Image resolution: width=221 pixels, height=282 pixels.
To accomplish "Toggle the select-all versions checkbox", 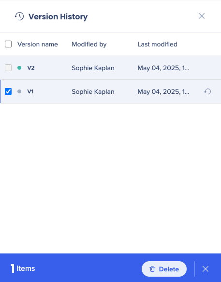I will [8, 44].
